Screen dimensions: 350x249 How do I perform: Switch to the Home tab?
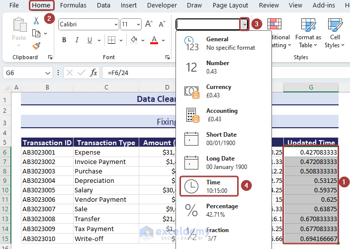coord(41,5)
